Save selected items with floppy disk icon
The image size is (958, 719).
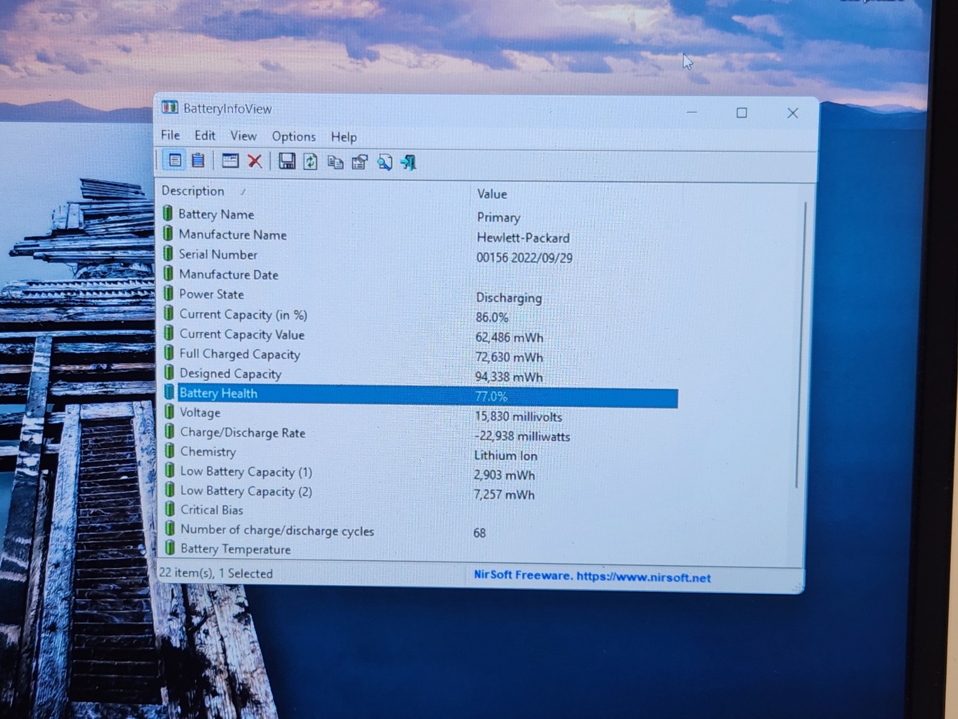[x=287, y=161]
